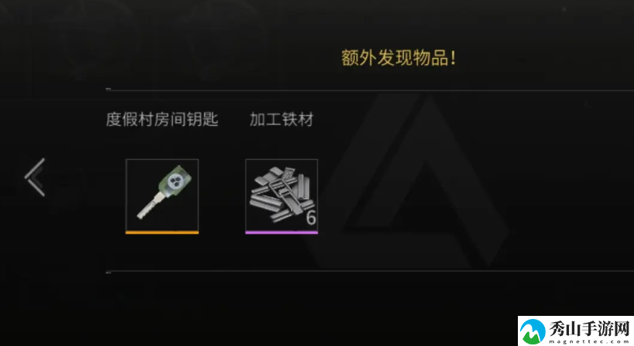This screenshot has height=346, width=634.
Task: Select the processed iron material item icon
Action: click(282, 196)
